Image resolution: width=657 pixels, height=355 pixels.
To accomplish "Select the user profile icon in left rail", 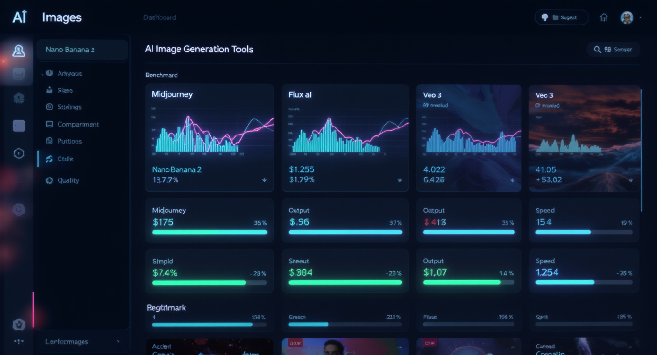I will coord(18,51).
